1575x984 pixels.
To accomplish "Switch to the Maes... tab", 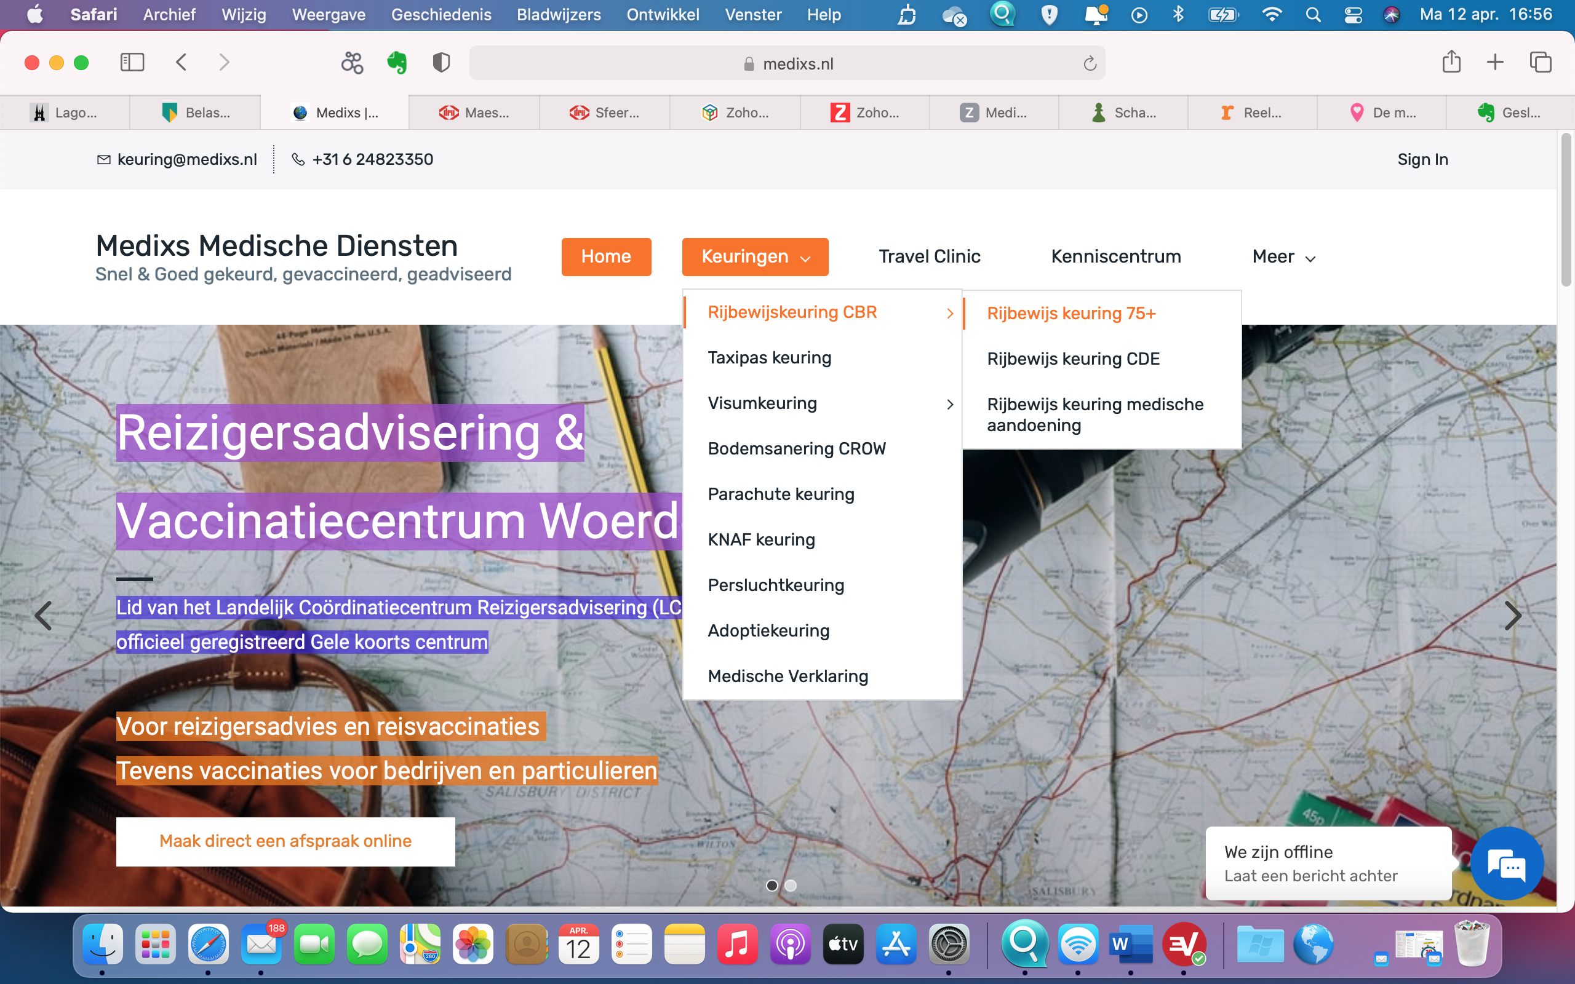I will pos(474,113).
